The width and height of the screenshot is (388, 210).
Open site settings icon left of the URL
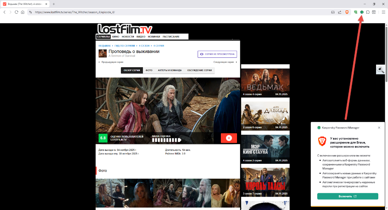point(30,12)
